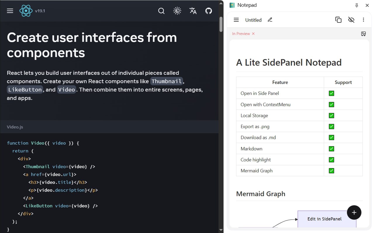Toggle the light/dark theme icon

pyautogui.click(x=177, y=11)
